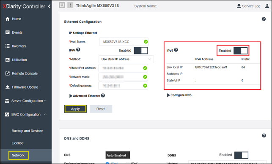Click the Stateless IP row label
The image size is (272, 164).
pyautogui.click(x=175, y=74)
